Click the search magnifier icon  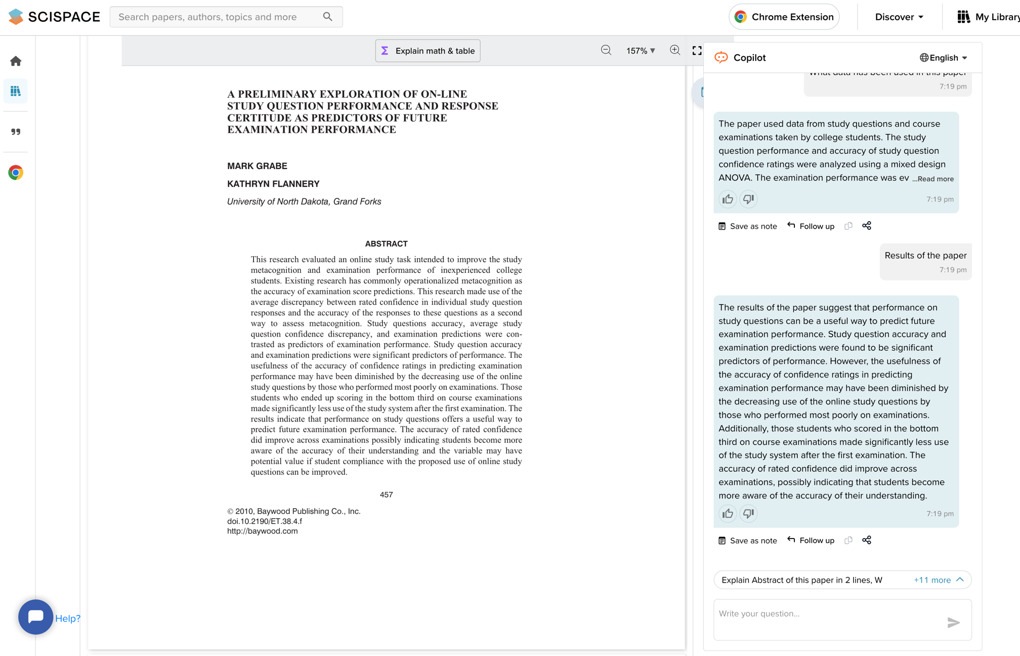328,17
